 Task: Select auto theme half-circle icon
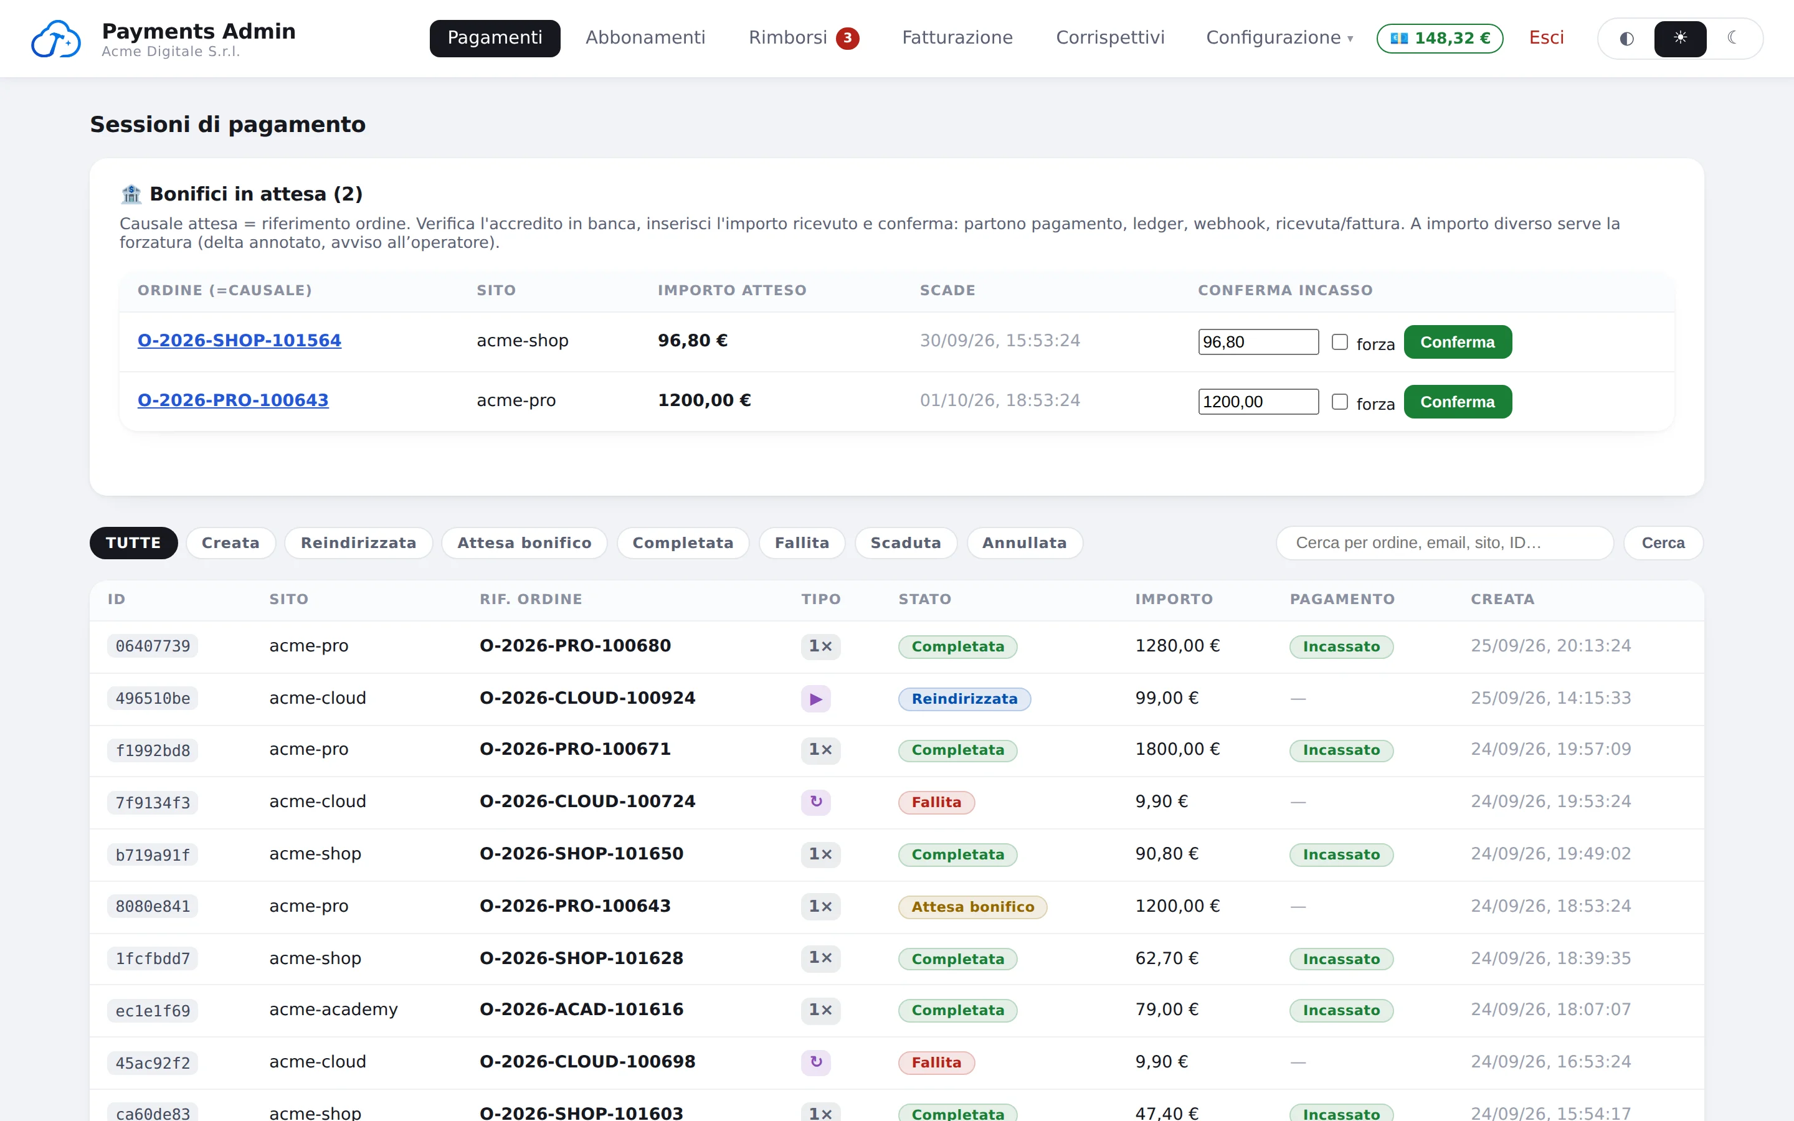[x=1626, y=39]
